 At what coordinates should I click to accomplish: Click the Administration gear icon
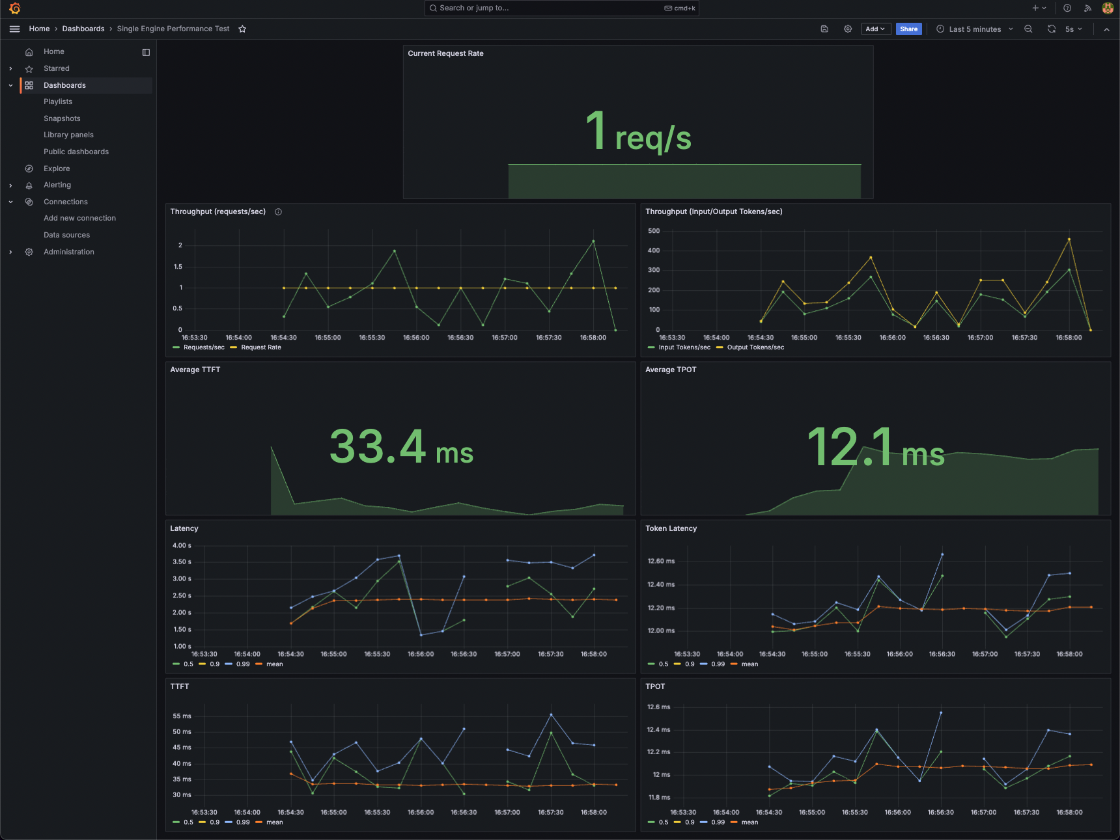[29, 252]
